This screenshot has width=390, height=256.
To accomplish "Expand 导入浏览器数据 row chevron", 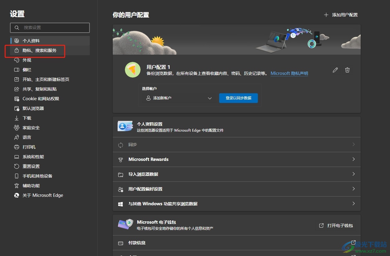I will point(353,174).
